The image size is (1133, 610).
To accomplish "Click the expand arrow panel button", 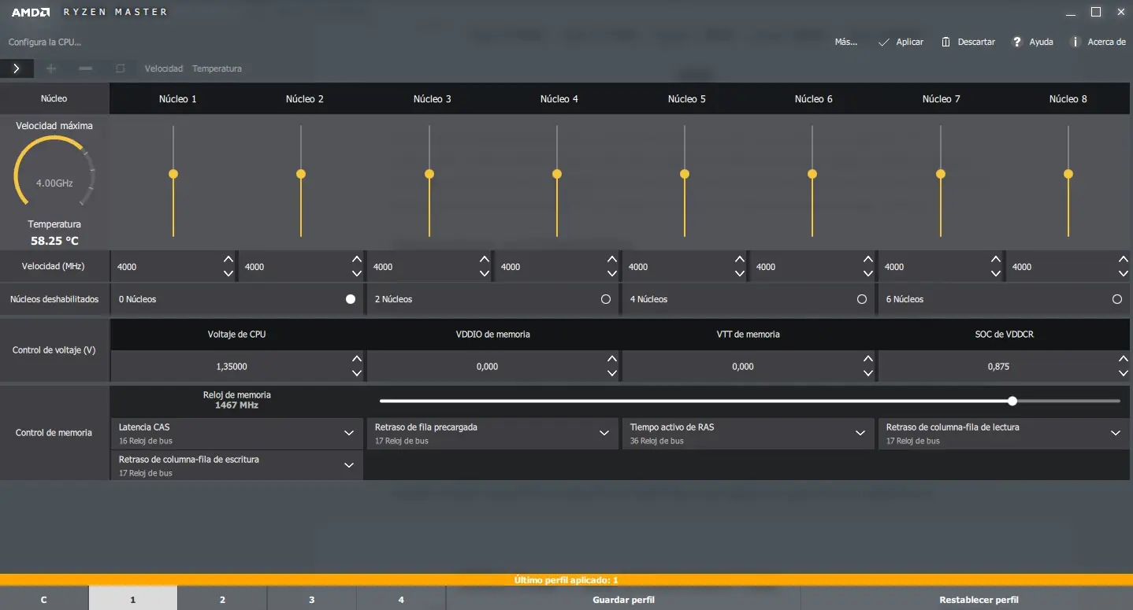I will (17, 68).
